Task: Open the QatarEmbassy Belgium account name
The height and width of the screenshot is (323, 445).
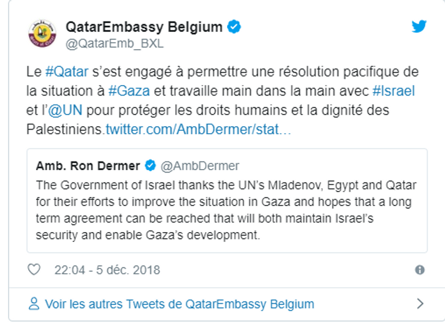Action: click(x=144, y=27)
